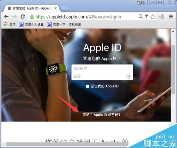
Task: Go back to the previous page
Action: point(6,17)
